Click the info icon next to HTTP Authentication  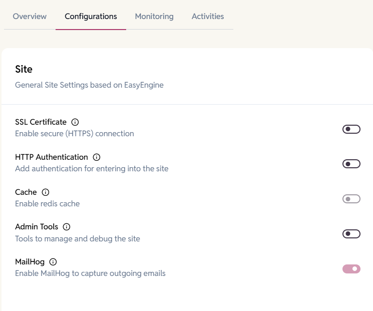pyautogui.click(x=97, y=157)
